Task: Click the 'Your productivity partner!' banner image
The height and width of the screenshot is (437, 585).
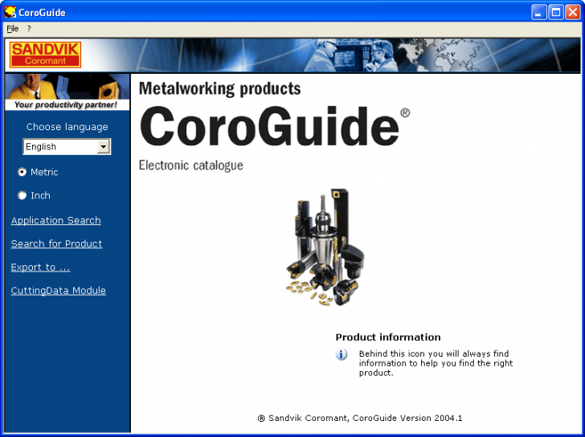Action: point(67,92)
